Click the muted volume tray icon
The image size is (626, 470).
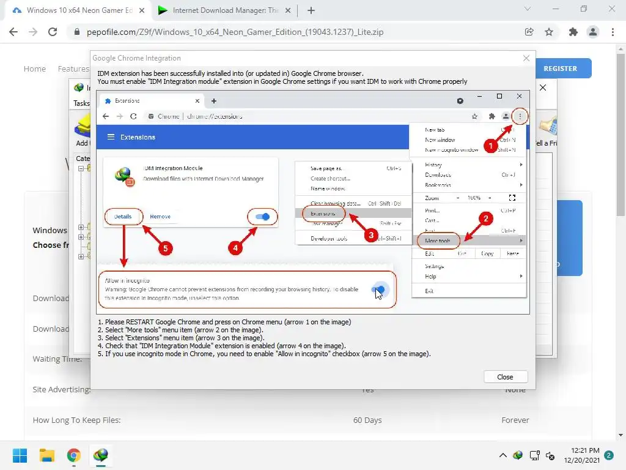pos(550,455)
